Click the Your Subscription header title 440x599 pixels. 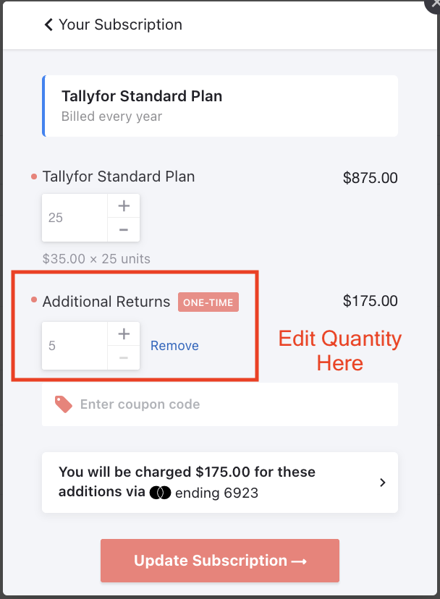(x=120, y=25)
